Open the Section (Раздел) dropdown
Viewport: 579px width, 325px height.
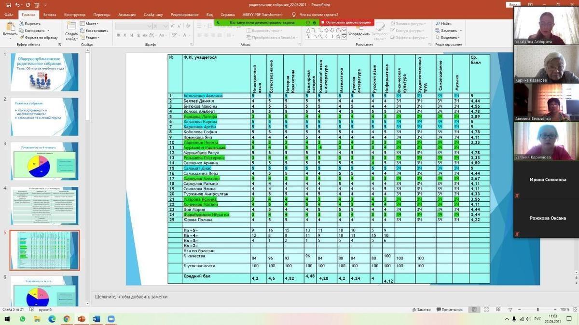(x=92, y=38)
